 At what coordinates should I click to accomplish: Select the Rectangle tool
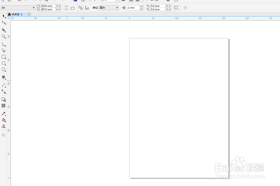click(3, 57)
